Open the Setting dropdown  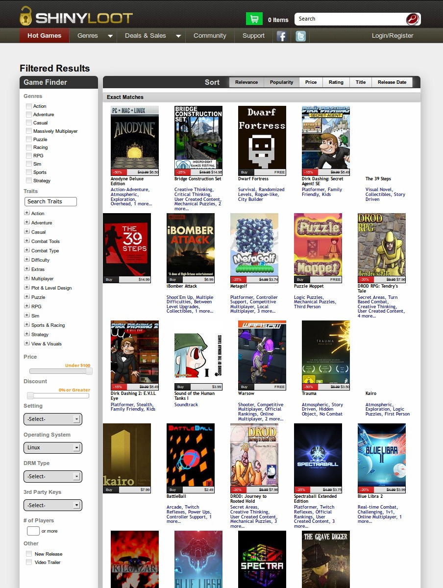[x=52, y=419]
